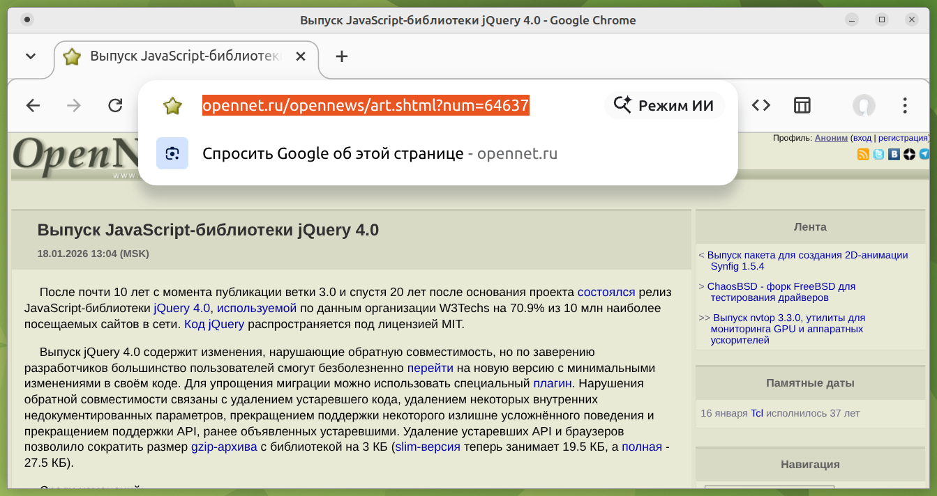Click the browser back arrow
Screen dimensions: 937x496
[33, 106]
